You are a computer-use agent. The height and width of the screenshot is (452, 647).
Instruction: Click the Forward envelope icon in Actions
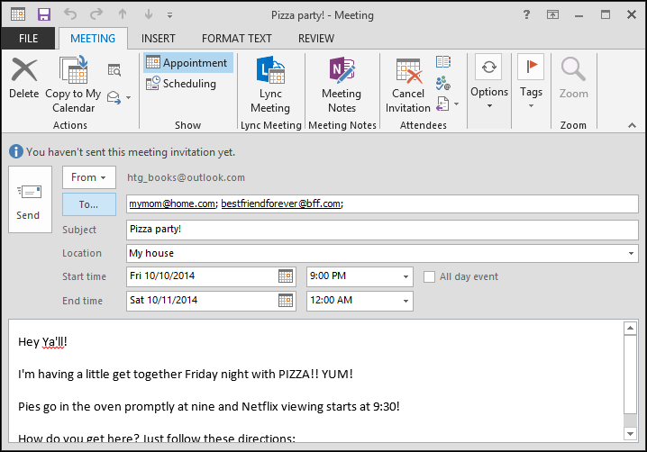click(114, 97)
